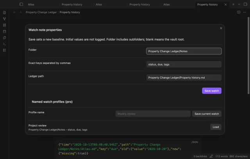Click 'Exact keys separated by commas' label
Image resolution: width=250 pixels, height=159 pixels.
coord(50,63)
